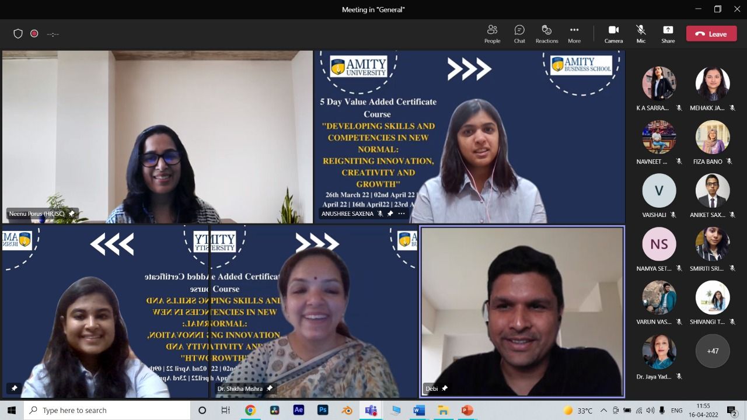The height and width of the screenshot is (420, 747).
Task: Select Aniket Sax participant avatar
Action: pyautogui.click(x=713, y=190)
